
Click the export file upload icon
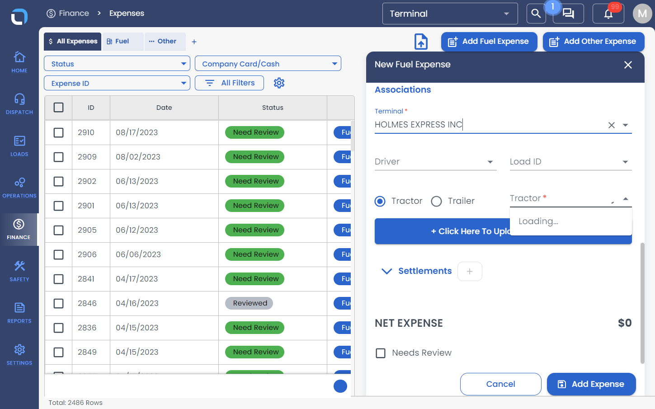[421, 42]
